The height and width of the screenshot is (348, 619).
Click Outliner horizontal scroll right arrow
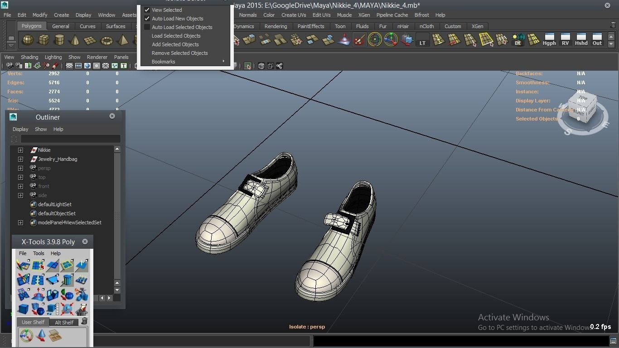(109, 298)
